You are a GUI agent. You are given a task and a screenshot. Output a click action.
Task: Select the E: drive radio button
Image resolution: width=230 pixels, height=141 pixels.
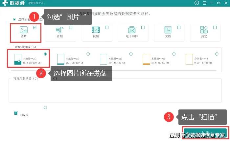tap(131, 54)
